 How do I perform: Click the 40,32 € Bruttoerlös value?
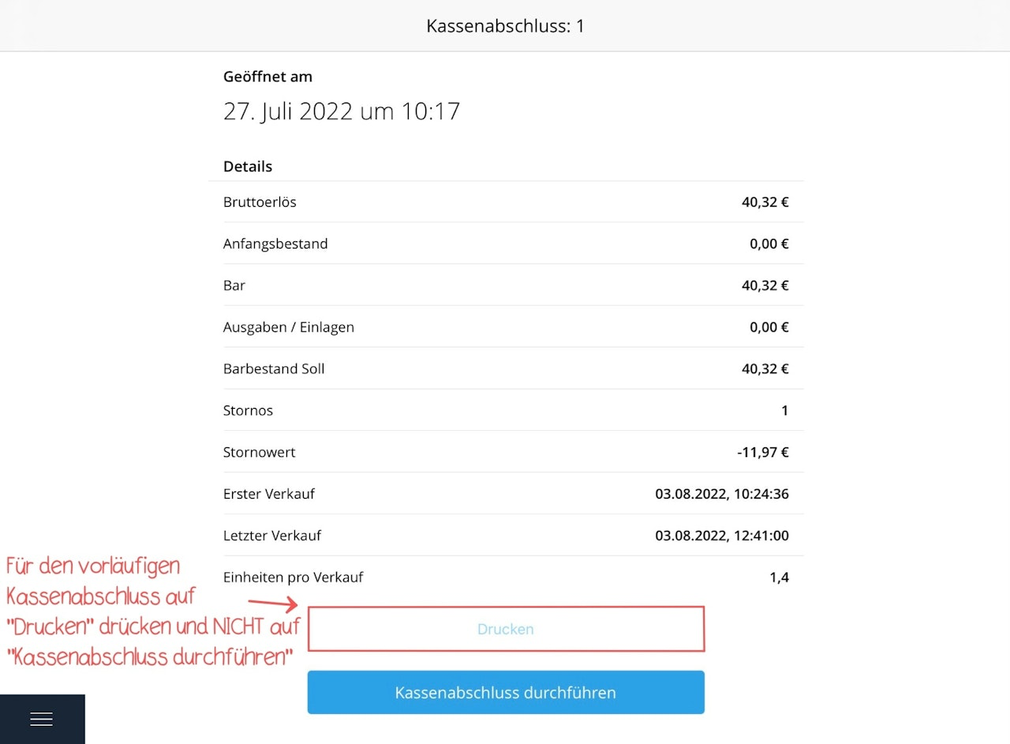765,202
